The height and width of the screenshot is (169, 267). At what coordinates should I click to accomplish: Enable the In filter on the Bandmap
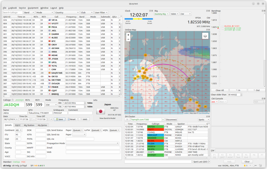(x=238, y=90)
